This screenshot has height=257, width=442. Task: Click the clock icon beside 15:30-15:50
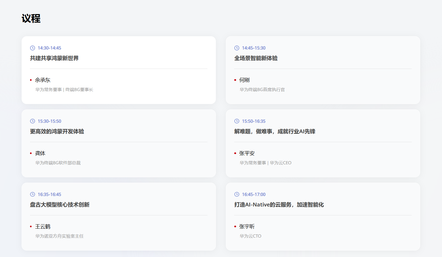click(32, 121)
